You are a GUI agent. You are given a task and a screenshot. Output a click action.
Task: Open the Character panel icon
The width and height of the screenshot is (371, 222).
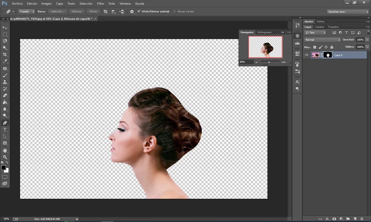(x=297, y=82)
